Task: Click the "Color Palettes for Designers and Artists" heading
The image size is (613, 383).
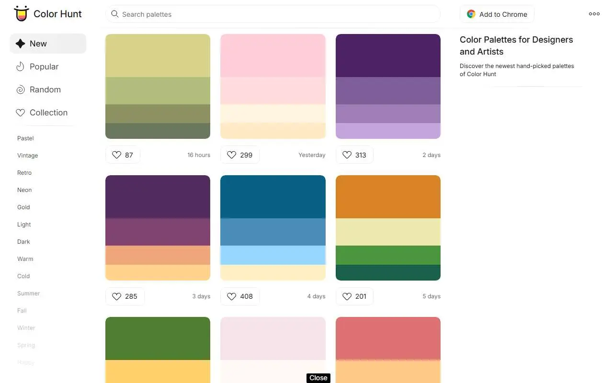Action: [x=516, y=45]
